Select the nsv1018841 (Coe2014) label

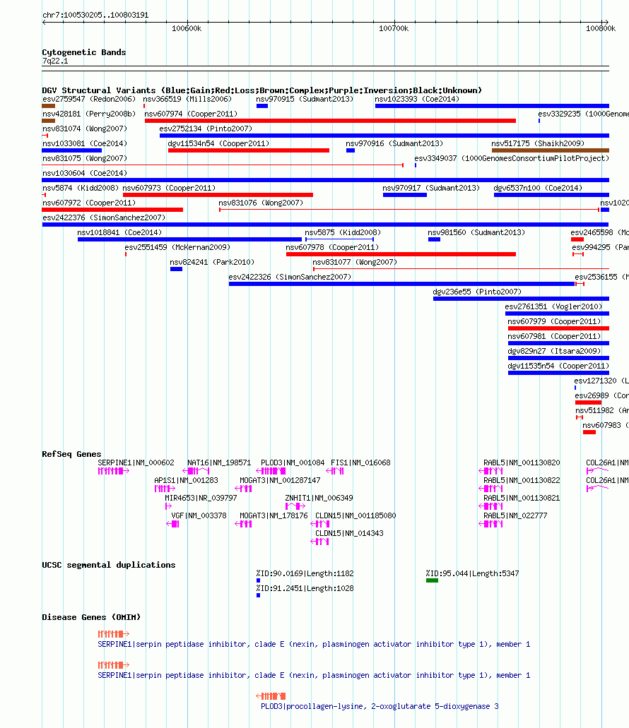coord(120,232)
